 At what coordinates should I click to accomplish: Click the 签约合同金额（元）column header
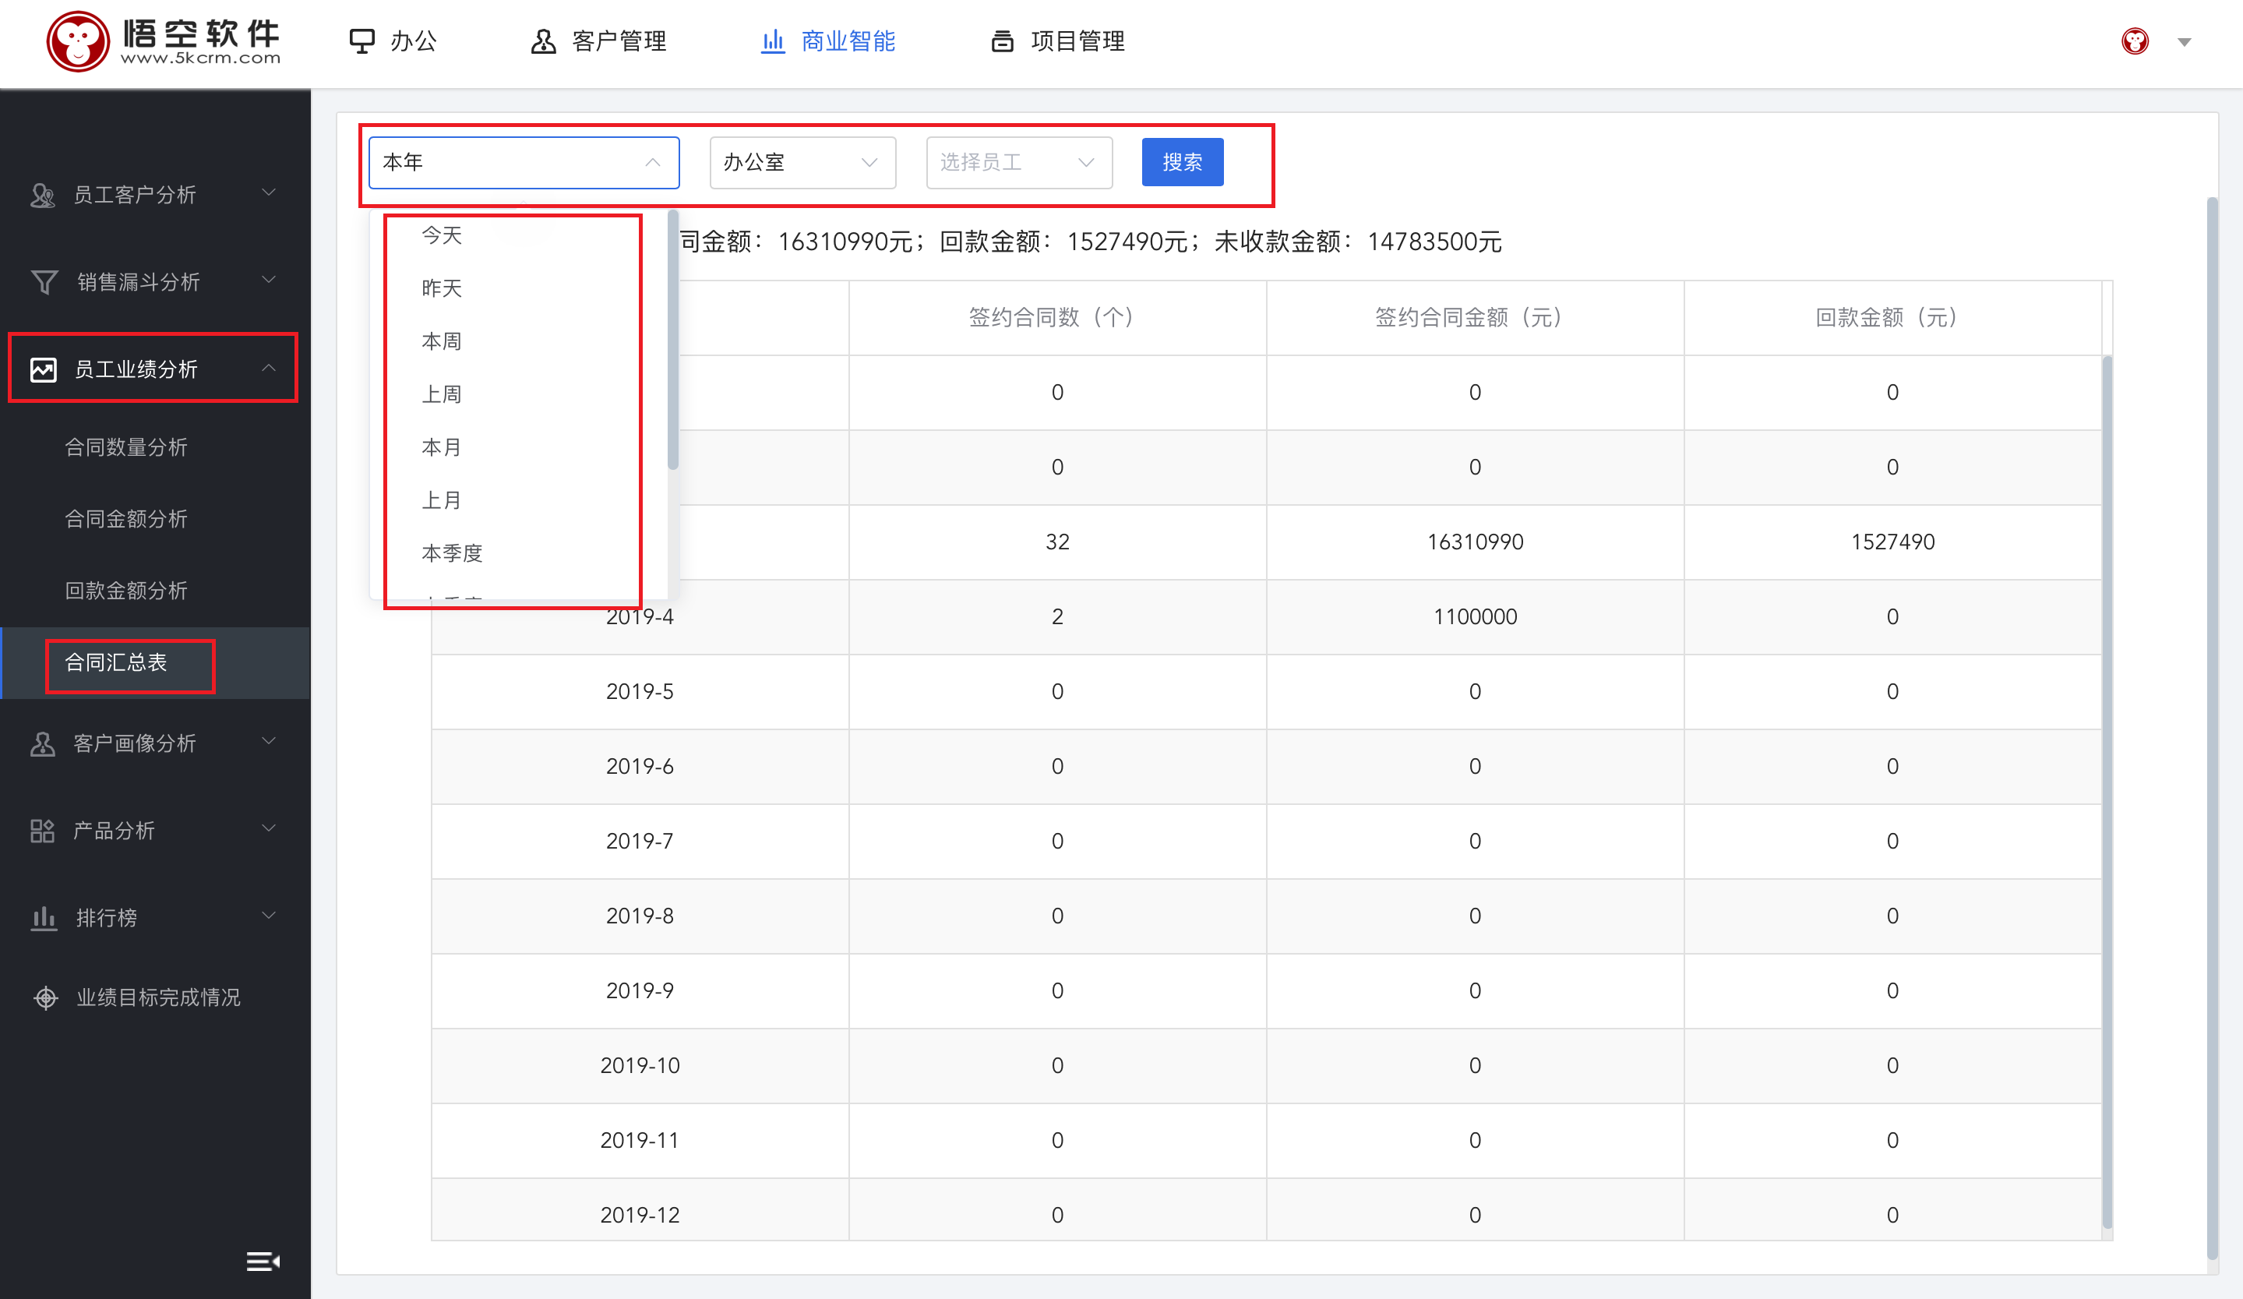pyautogui.click(x=1474, y=317)
